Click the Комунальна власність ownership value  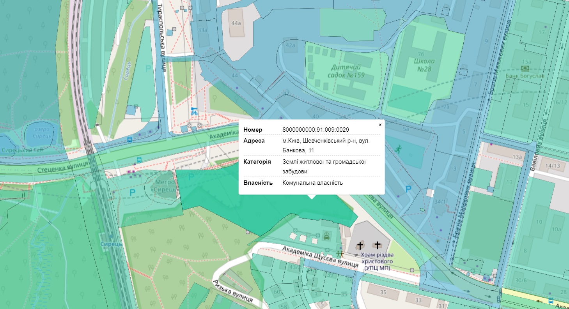click(x=312, y=183)
